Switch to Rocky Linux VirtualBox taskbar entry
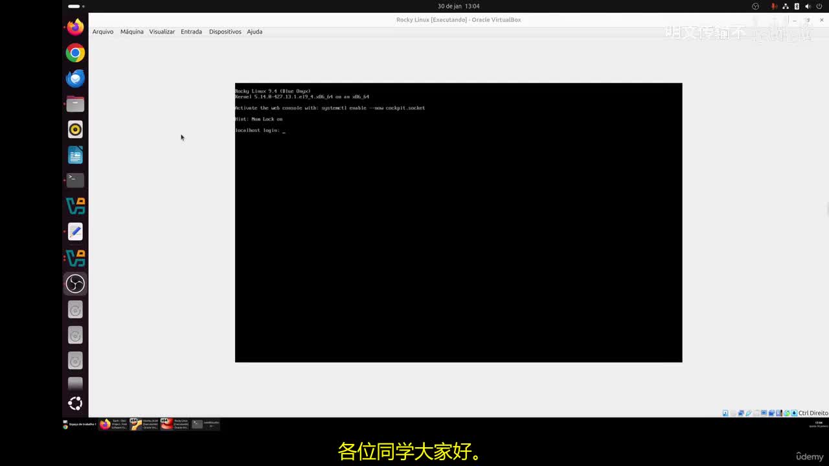The width and height of the screenshot is (829, 466). pos(174,424)
